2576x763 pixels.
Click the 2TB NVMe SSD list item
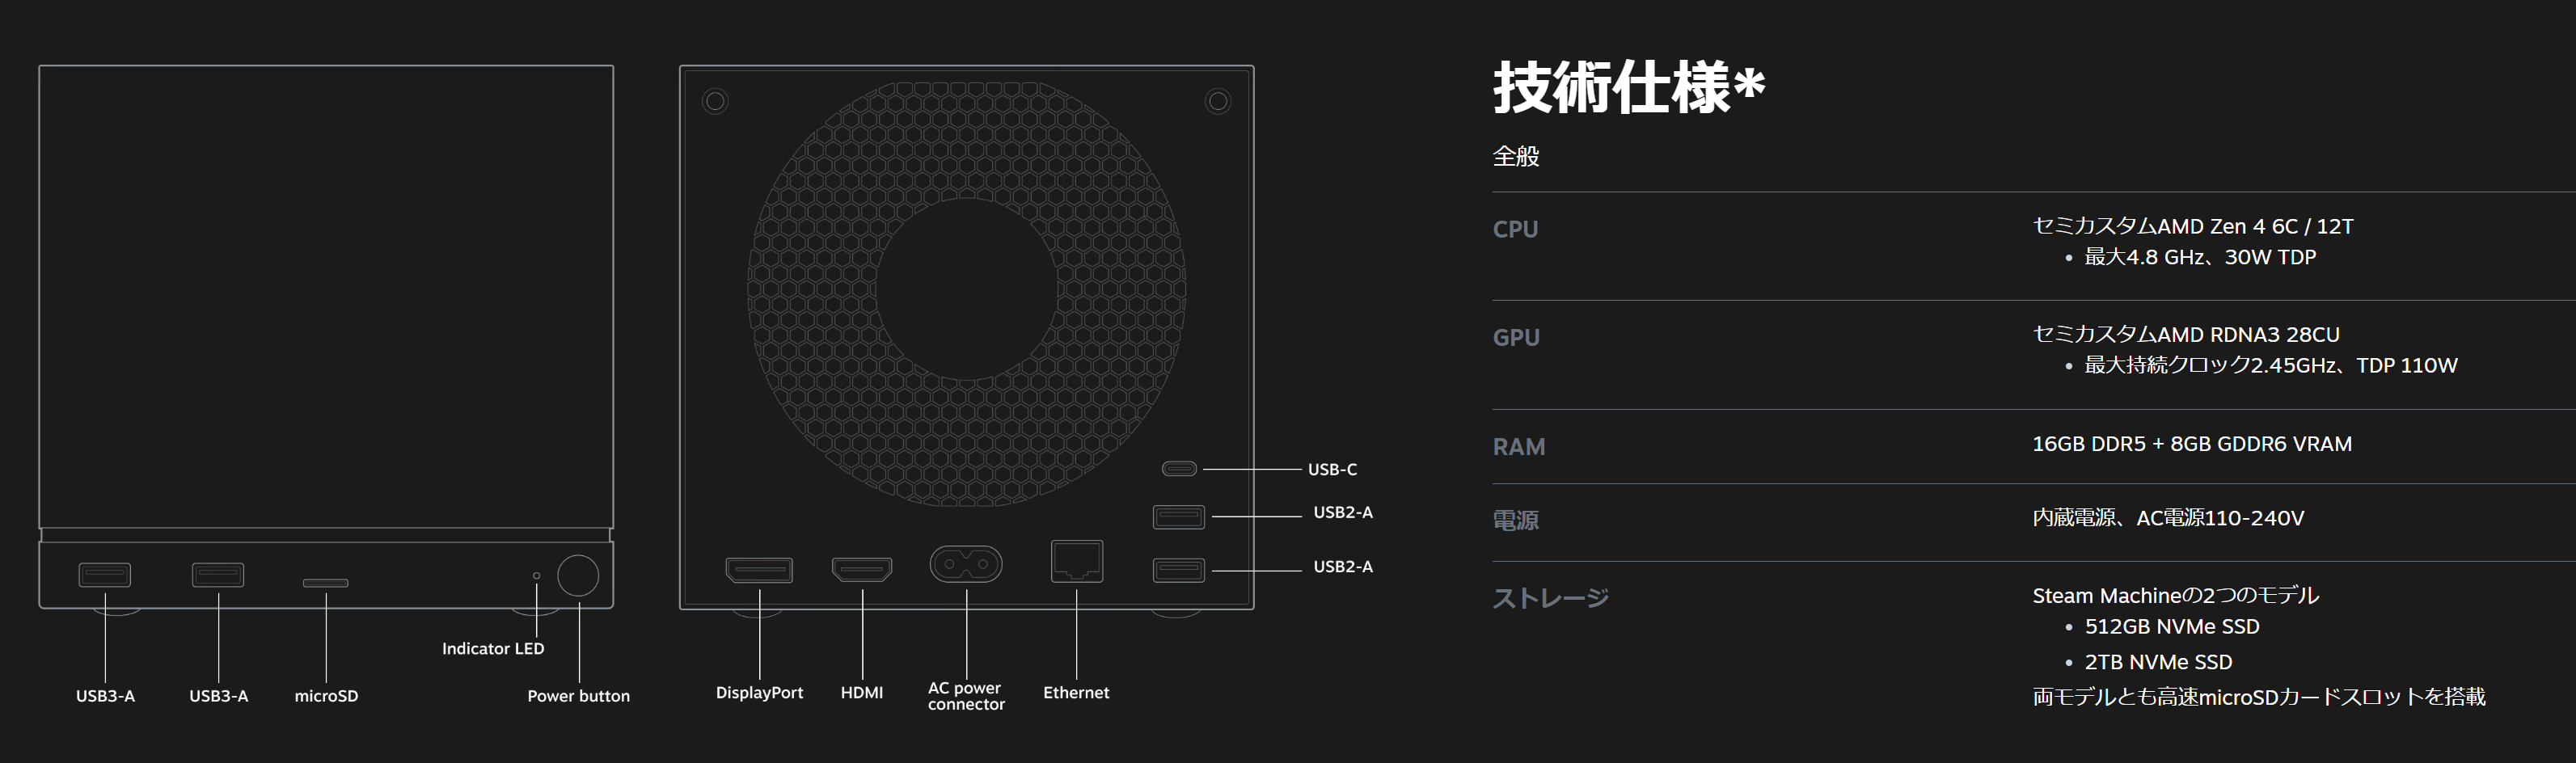[2157, 662]
